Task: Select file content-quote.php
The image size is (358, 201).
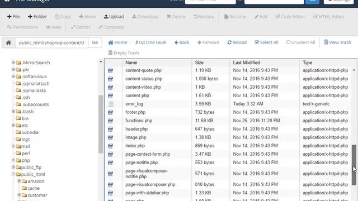Action: 143,70
